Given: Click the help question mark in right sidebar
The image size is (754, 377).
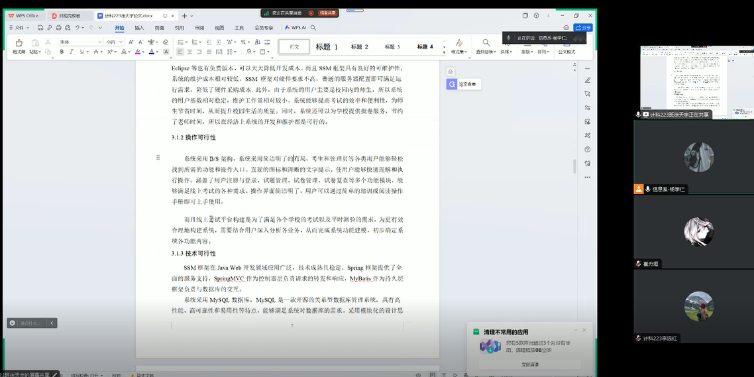Looking at the screenshot, I should [588, 150].
